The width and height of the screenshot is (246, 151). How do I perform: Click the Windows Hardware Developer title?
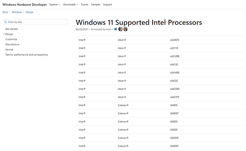tap(25, 4)
